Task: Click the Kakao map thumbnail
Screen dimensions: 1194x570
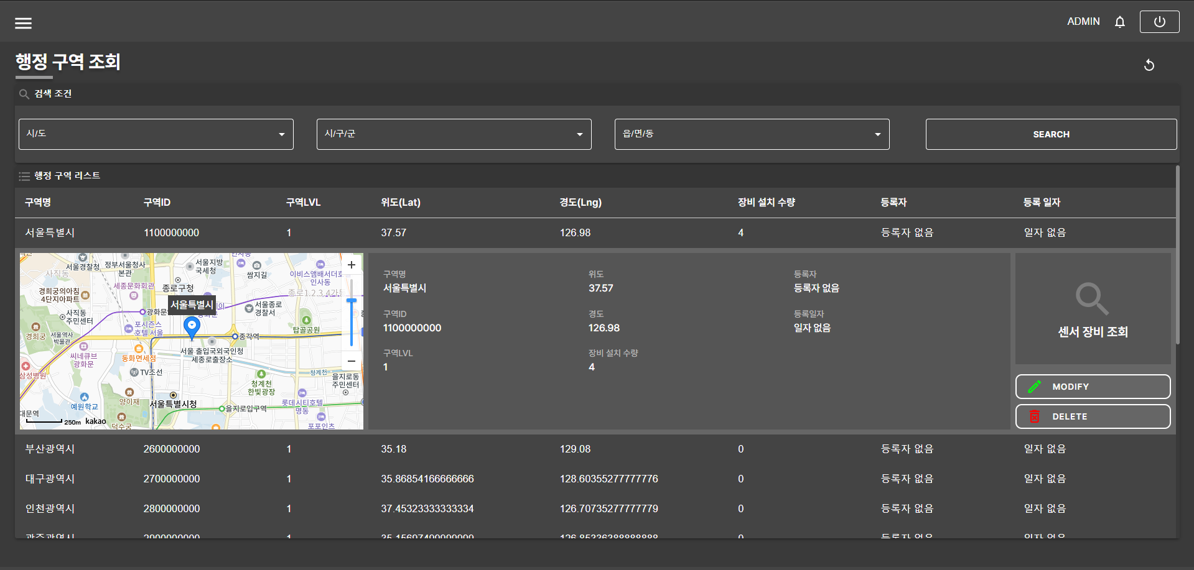Action: 192,341
